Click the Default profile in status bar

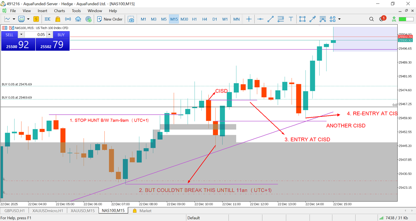click(x=193, y=218)
